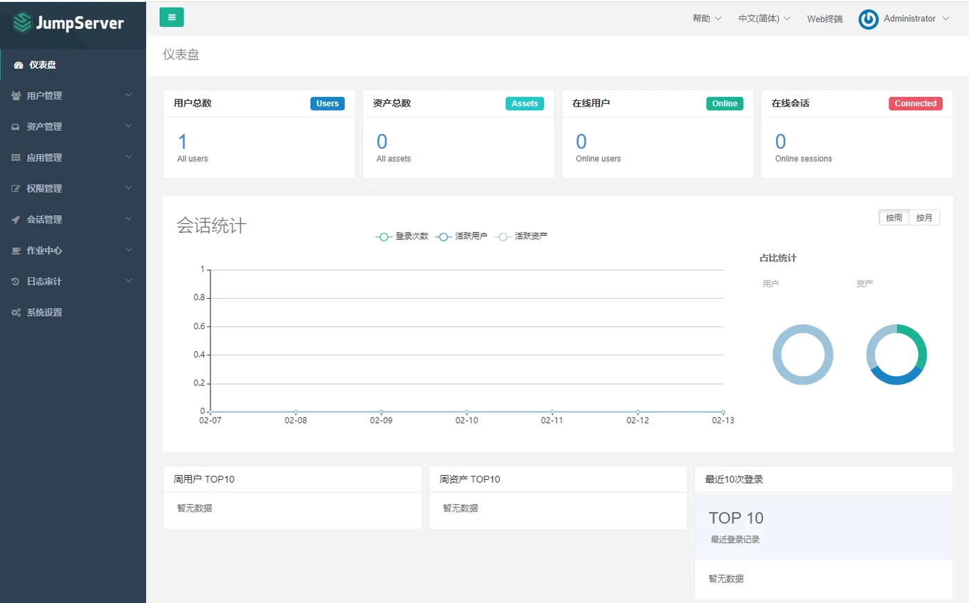Viewport: 969px width, 603px height.
Task: Switch chart to 按周 view
Action: pos(894,218)
